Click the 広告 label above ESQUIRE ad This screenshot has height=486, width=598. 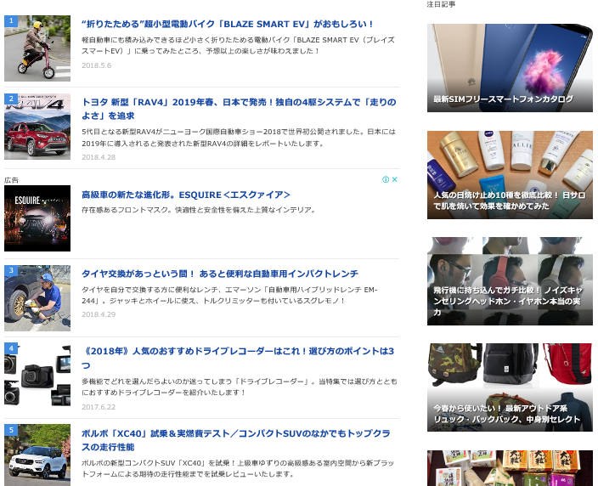pos(11,180)
